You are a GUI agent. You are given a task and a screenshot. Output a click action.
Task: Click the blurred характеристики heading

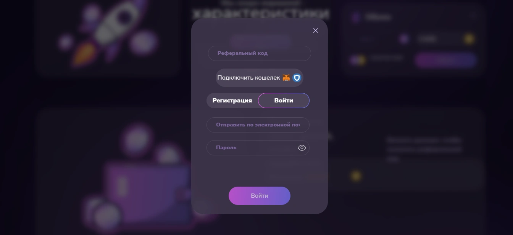click(260, 13)
